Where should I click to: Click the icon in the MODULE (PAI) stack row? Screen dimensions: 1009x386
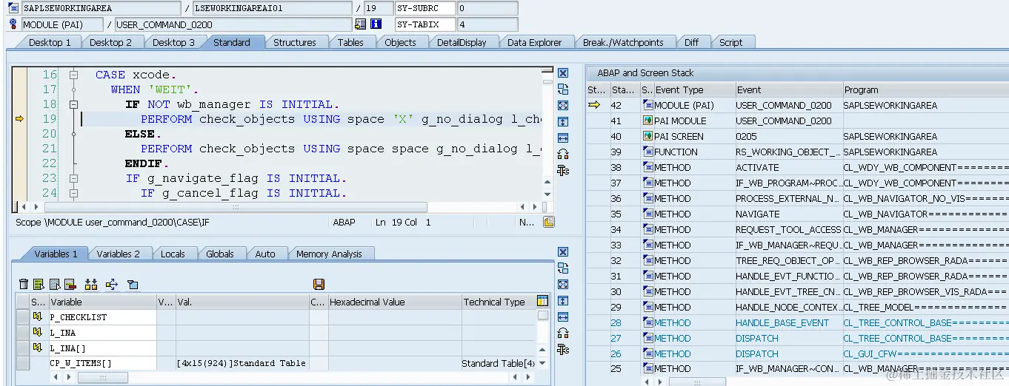coord(647,105)
